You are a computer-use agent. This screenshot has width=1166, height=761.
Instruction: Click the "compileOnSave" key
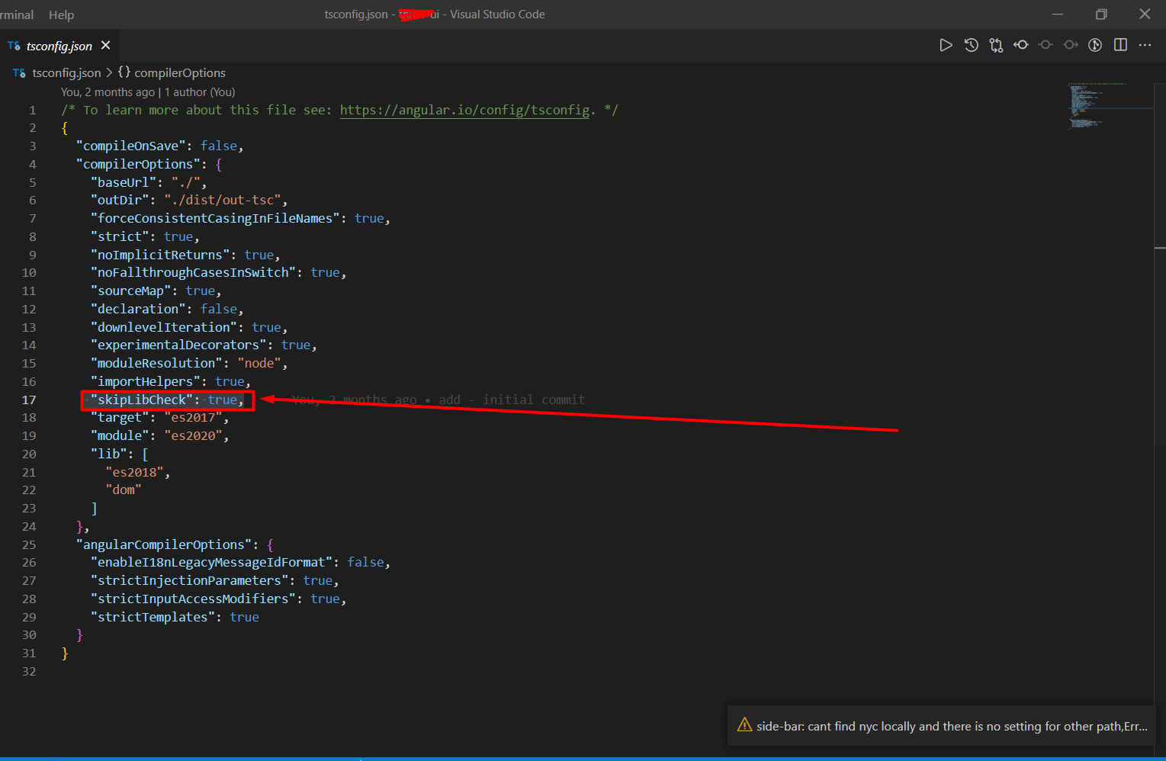[x=130, y=146]
